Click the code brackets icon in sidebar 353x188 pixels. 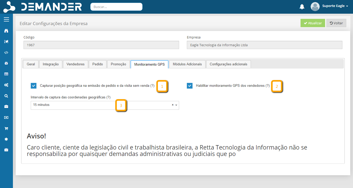click(6, 52)
